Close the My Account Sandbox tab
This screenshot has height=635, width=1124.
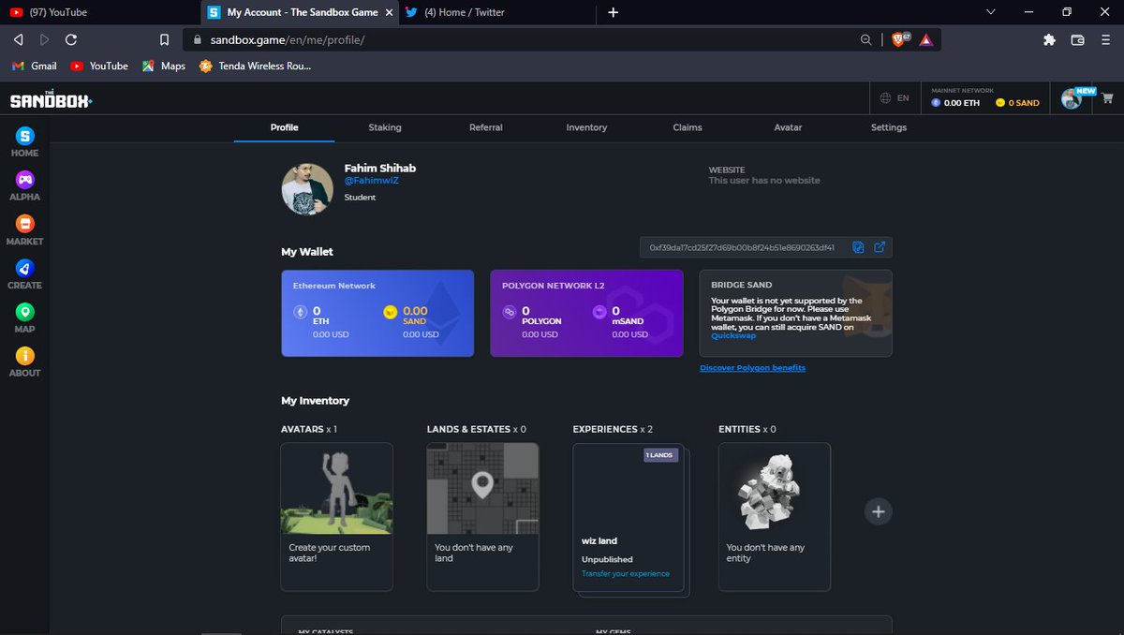tap(387, 12)
